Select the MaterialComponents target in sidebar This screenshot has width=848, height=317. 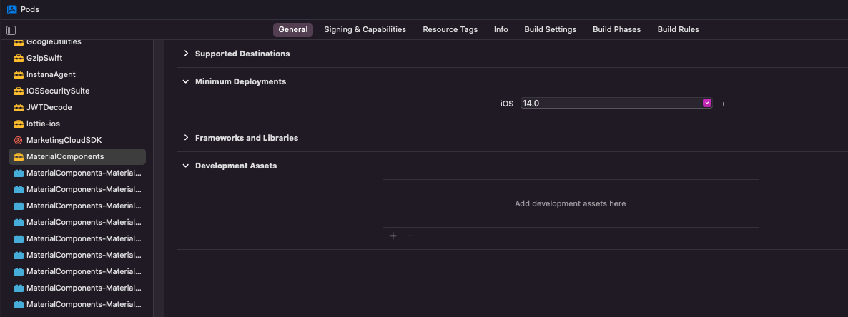[64, 156]
